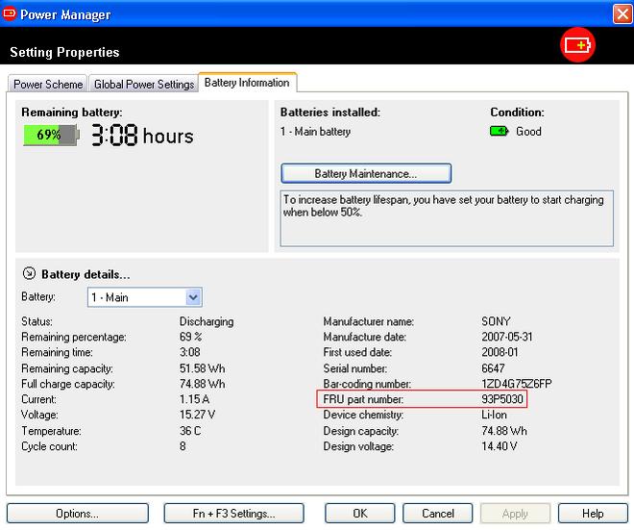
Task: Click the red battery icon in header
Action: coord(579,45)
